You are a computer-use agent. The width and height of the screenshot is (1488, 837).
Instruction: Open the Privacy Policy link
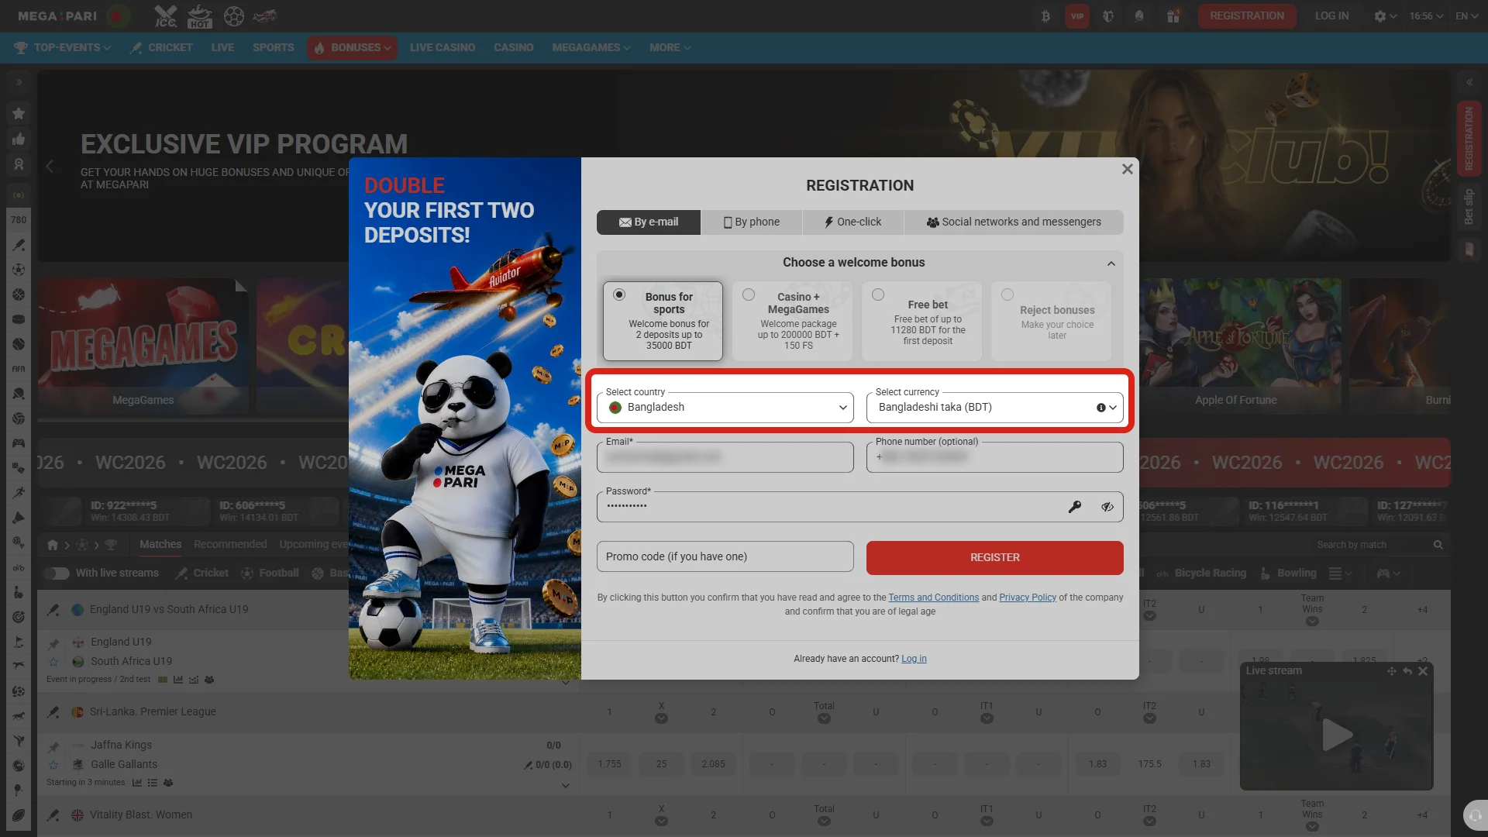click(1028, 598)
